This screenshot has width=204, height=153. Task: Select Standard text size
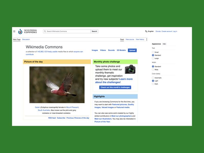(153, 55)
